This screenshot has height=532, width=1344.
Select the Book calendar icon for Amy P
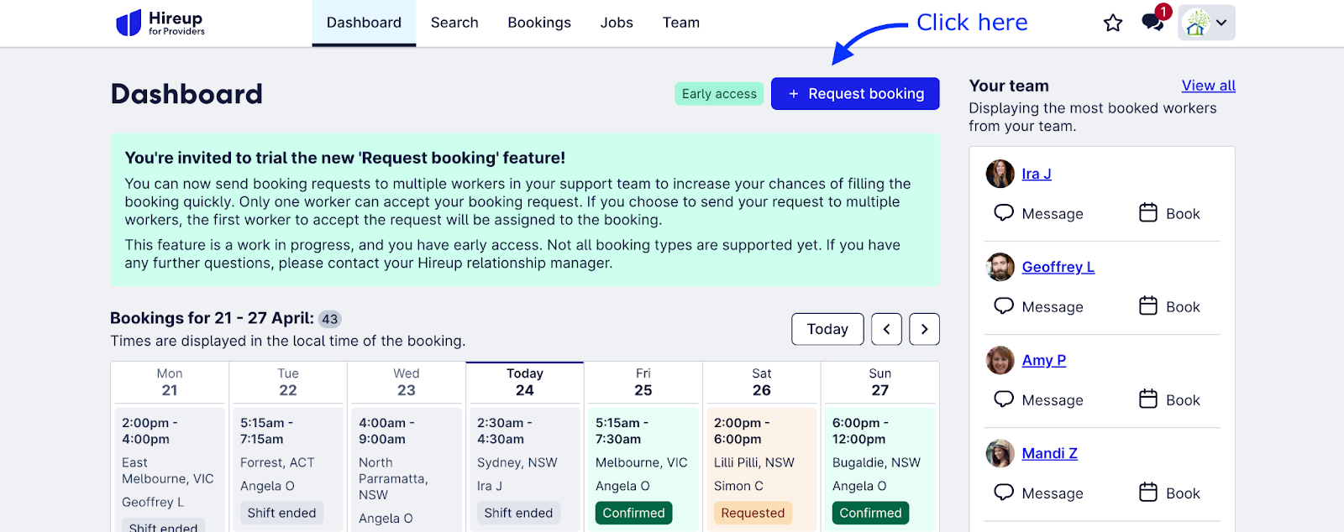[1147, 399]
